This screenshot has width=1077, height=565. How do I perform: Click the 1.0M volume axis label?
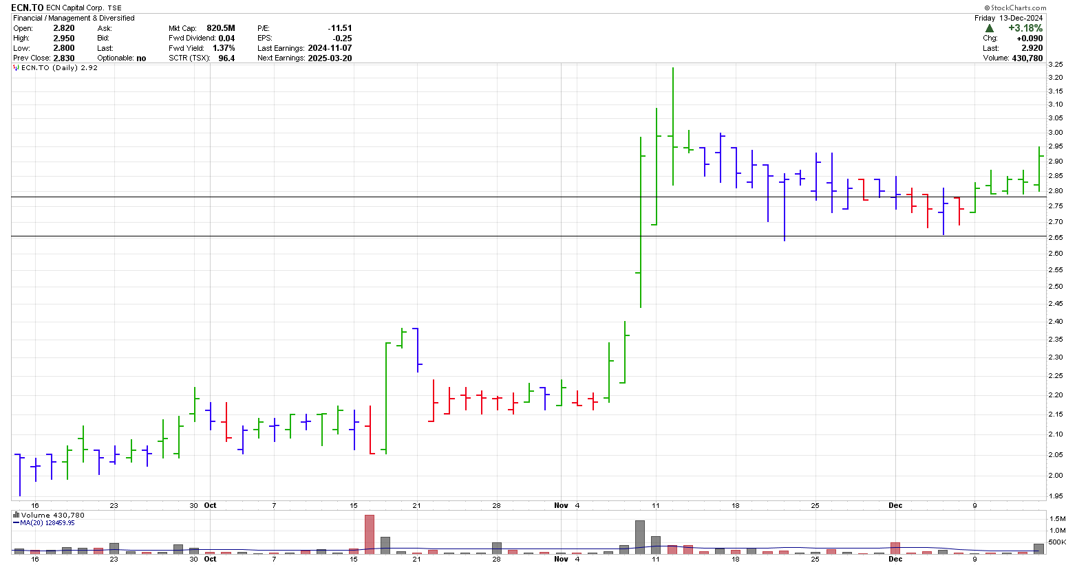coord(1056,530)
